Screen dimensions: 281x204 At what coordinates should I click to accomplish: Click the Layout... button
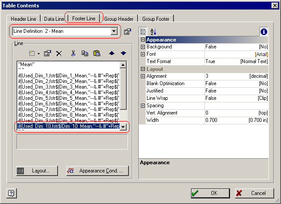37,171
